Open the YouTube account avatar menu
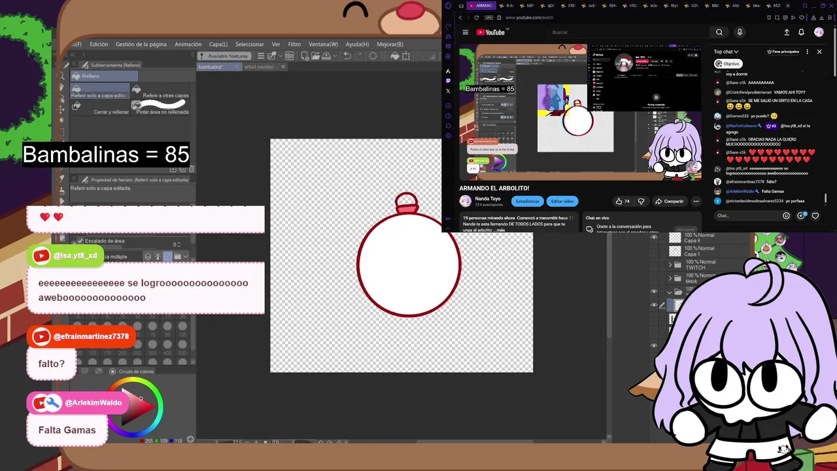This screenshot has height=471, width=837. click(819, 32)
